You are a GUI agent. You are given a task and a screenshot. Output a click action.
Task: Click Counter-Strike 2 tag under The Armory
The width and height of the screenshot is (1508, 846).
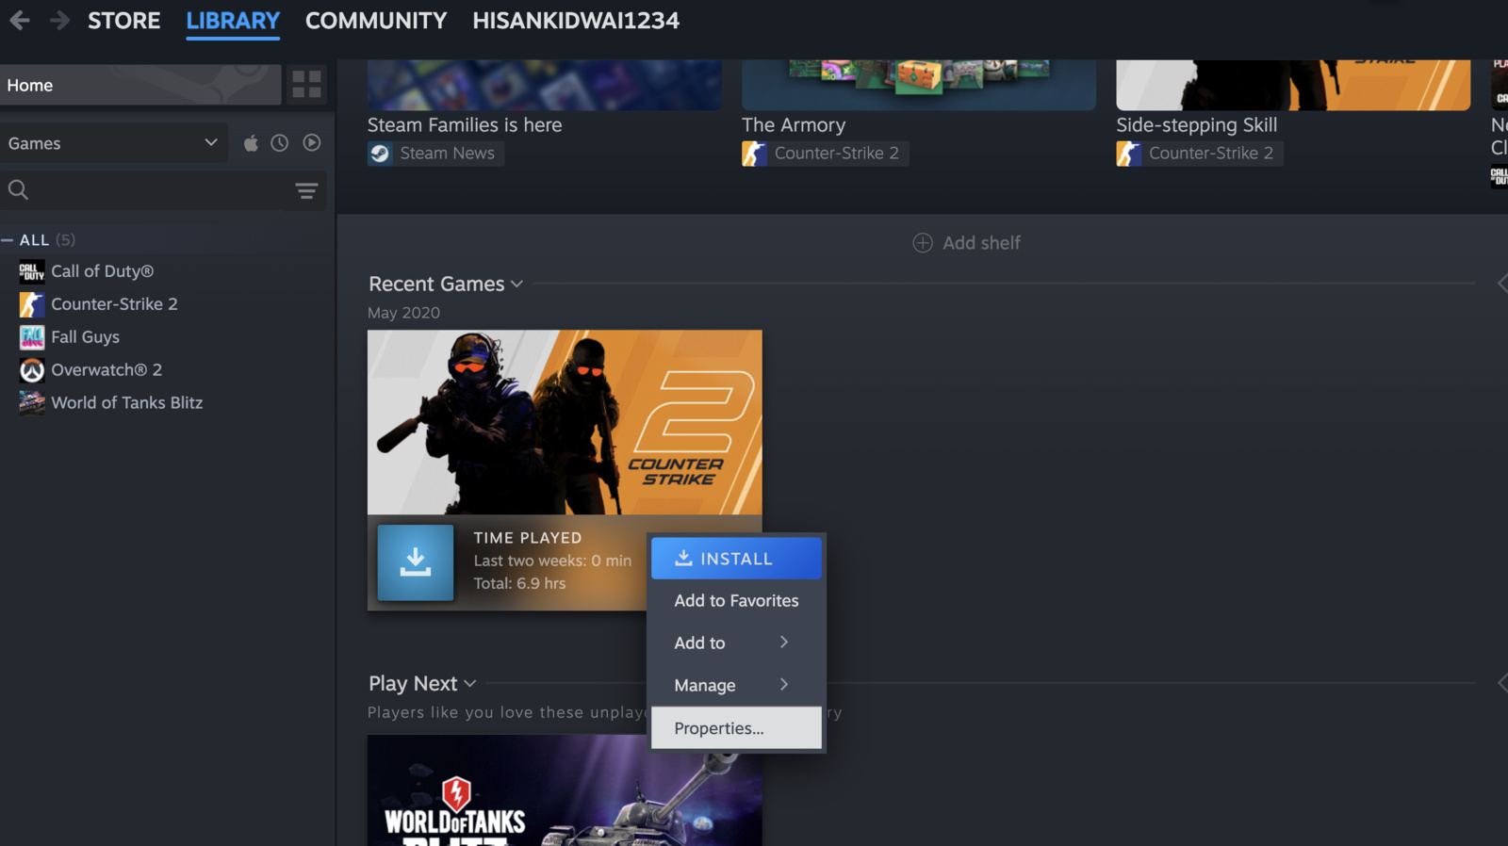click(x=825, y=154)
